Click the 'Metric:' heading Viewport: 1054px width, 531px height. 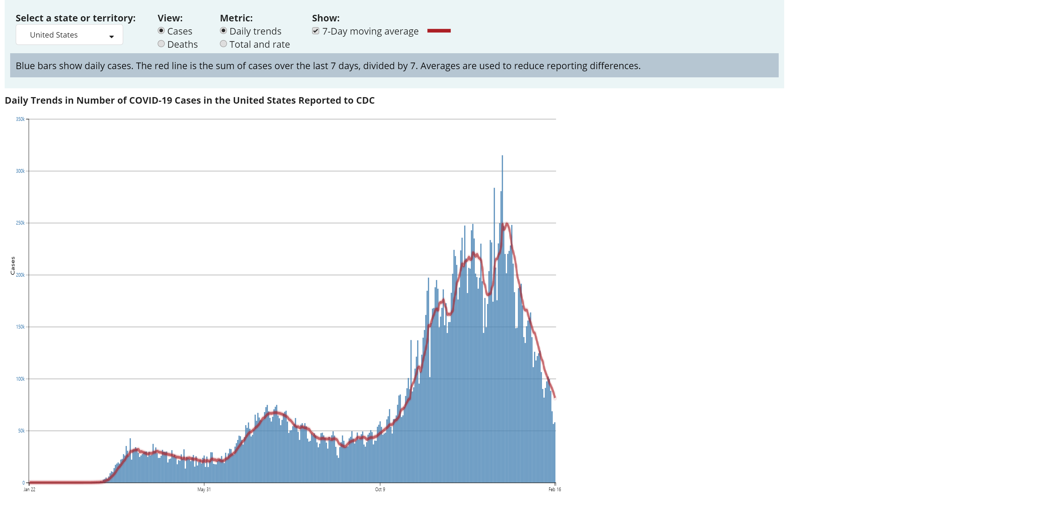pos(236,18)
